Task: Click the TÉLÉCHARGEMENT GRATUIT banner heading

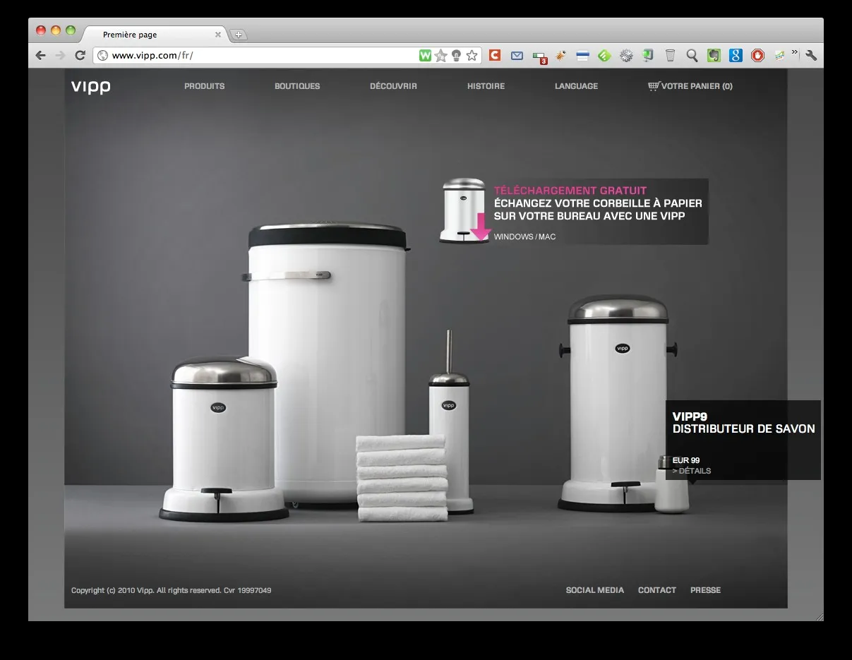Action: click(x=570, y=191)
